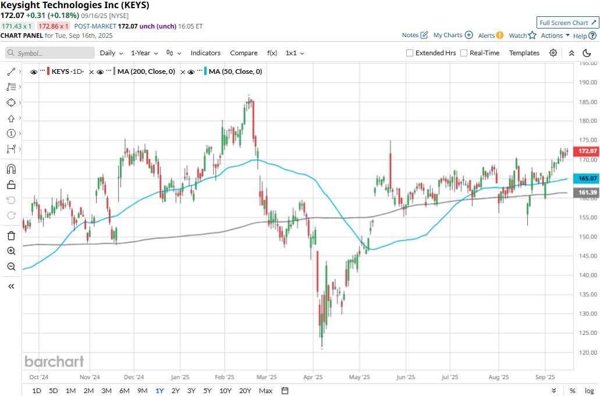This screenshot has height=396, width=600.
Task: Open the candlestick chart type dropdown
Action: 174,53
